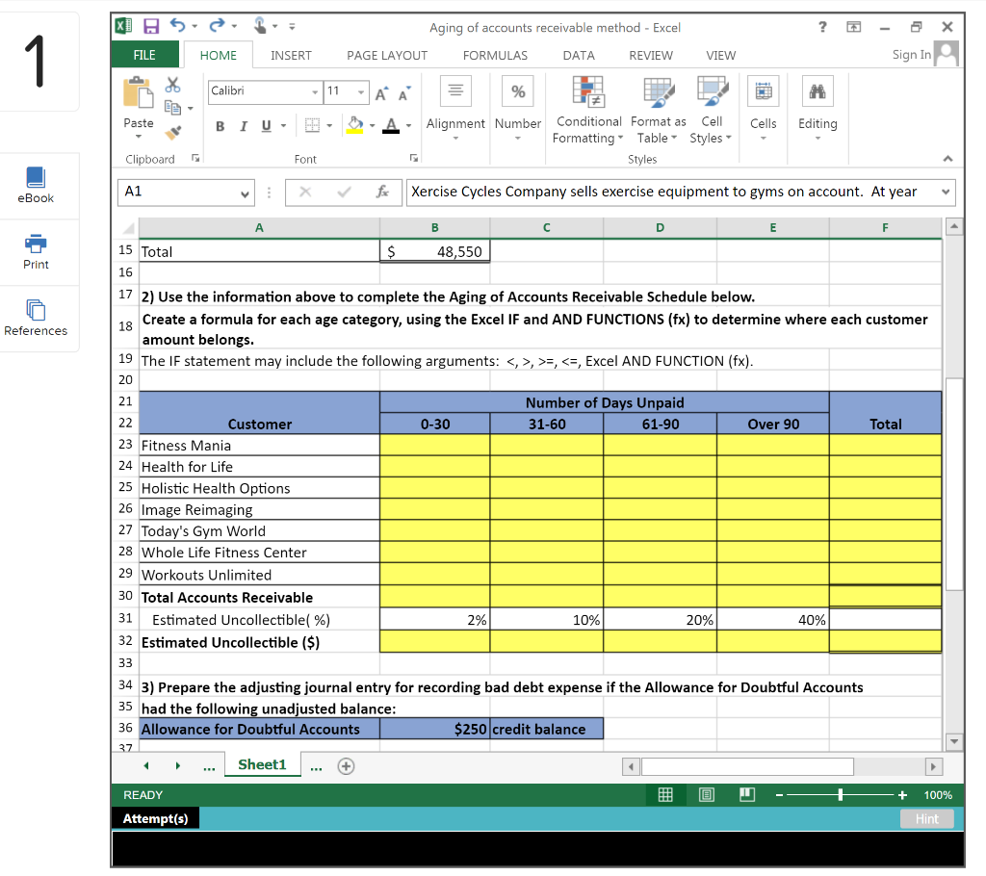Open the FILE menu
The height and width of the screenshot is (876, 986).
[144, 55]
